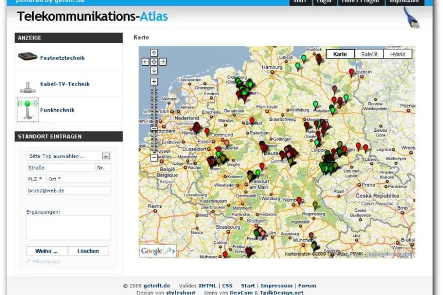Zoom out with the minus button
This screenshot has width=443, height=295.
154,157
